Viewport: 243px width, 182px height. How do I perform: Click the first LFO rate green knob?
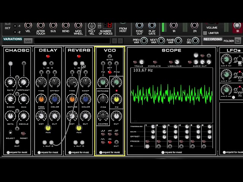pyautogui.click(x=226, y=60)
